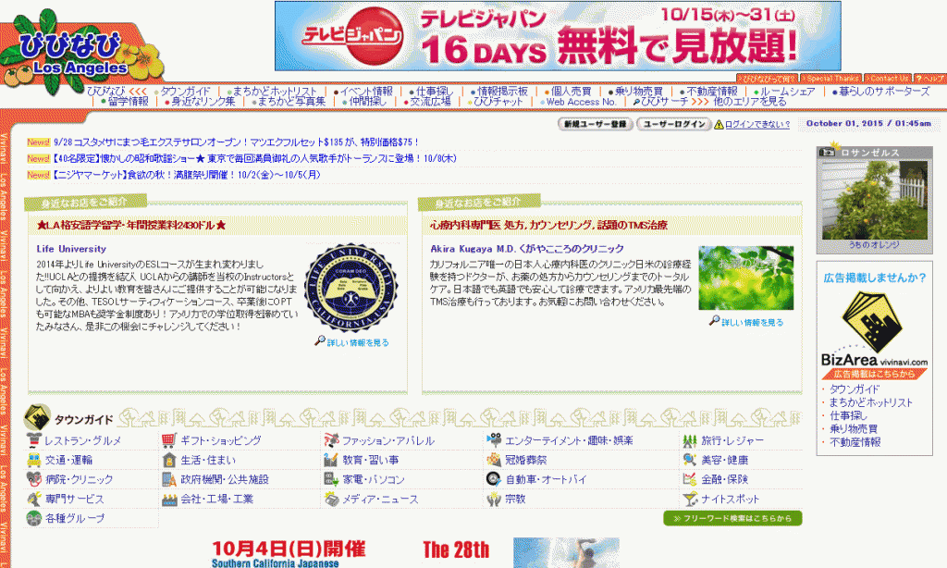Open the company and factory icon

pyautogui.click(x=169, y=500)
